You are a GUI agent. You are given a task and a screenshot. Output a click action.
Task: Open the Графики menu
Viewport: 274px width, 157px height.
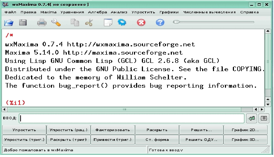click(x=169, y=12)
